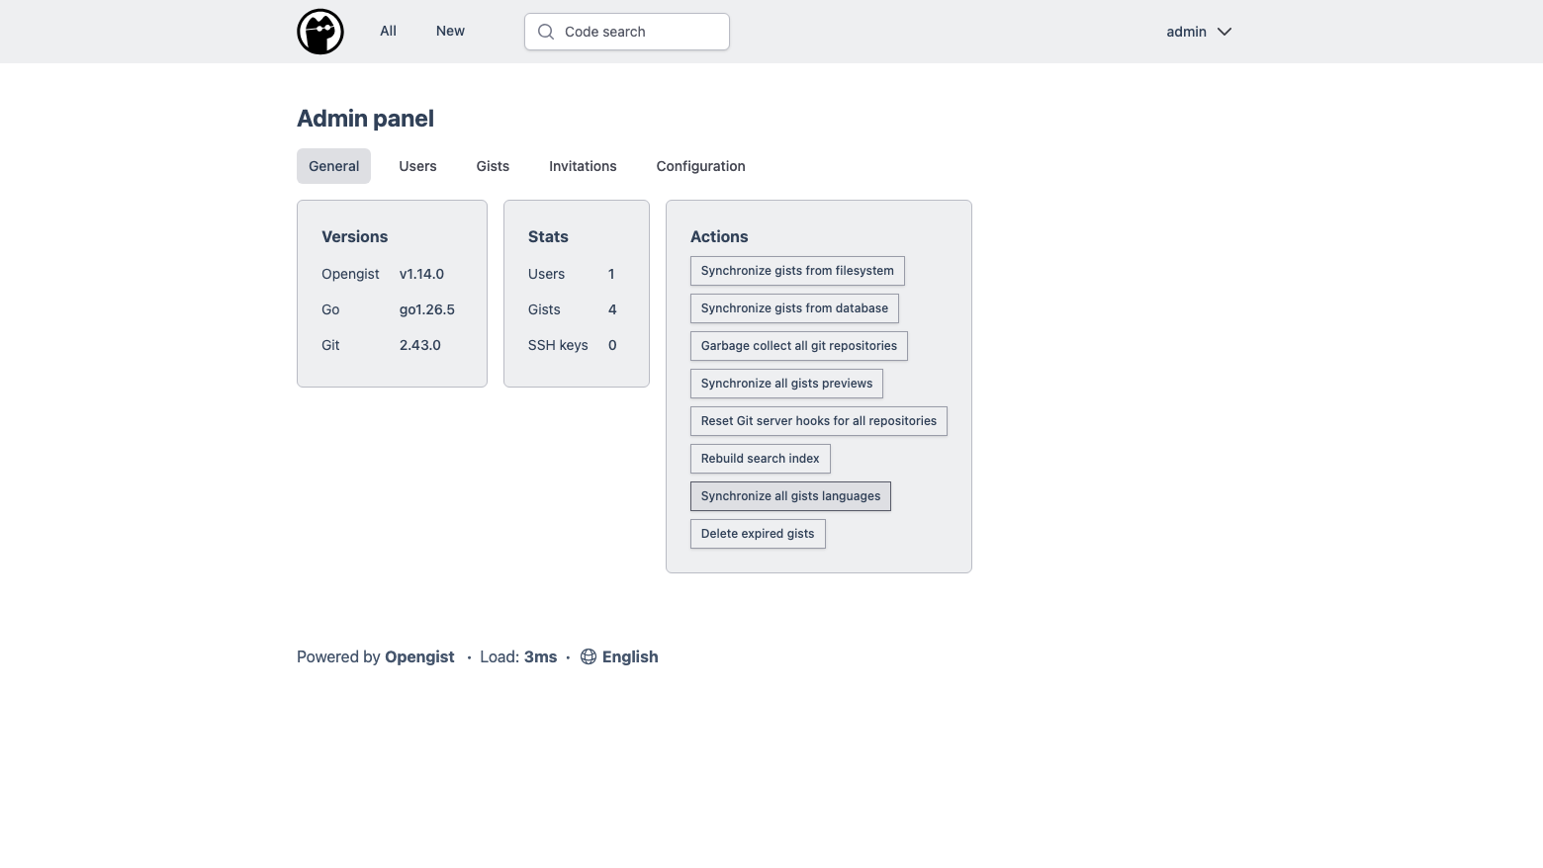1543x868 pixels.
Task: Click Synchronize gists from filesystem button
Action: (797, 271)
